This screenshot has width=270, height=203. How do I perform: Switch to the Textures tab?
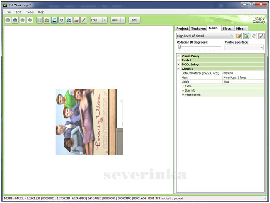click(198, 28)
